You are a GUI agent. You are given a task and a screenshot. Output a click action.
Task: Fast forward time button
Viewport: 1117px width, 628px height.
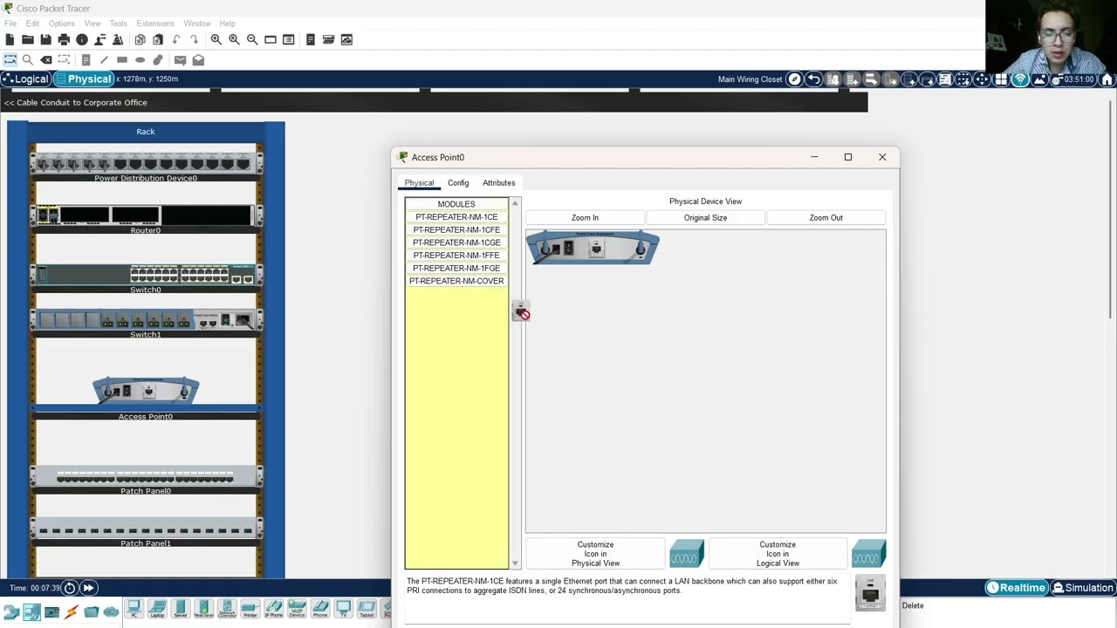click(88, 588)
